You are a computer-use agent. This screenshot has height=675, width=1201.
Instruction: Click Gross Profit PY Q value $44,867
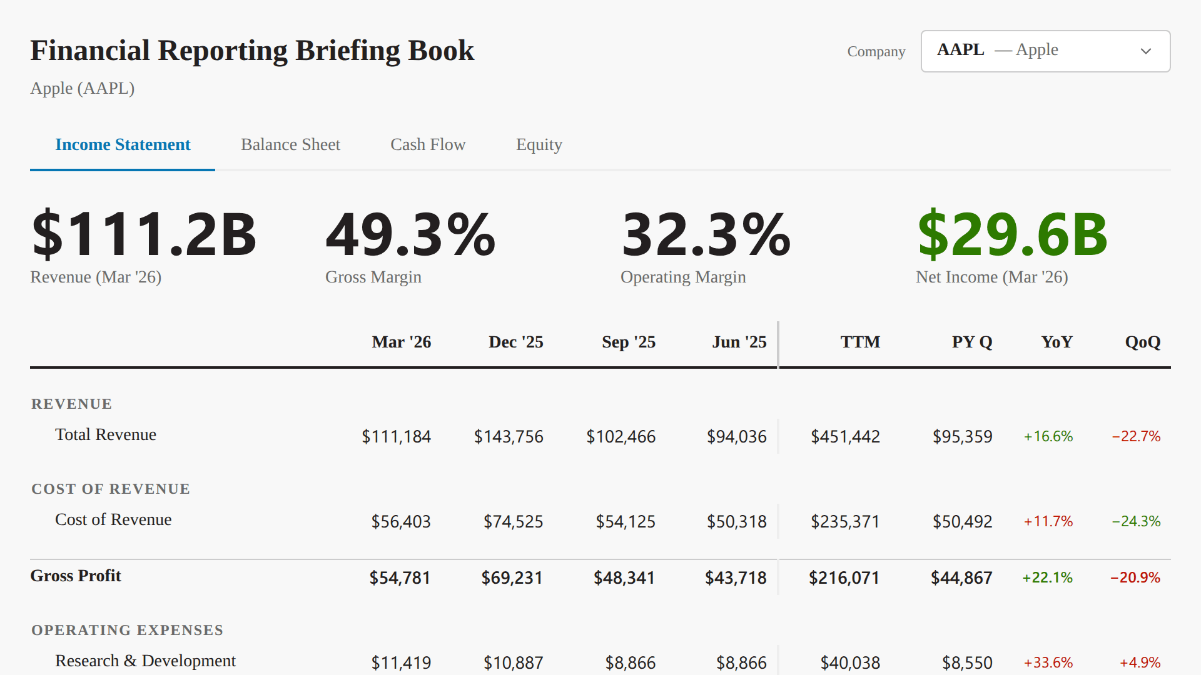(x=961, y=577)
